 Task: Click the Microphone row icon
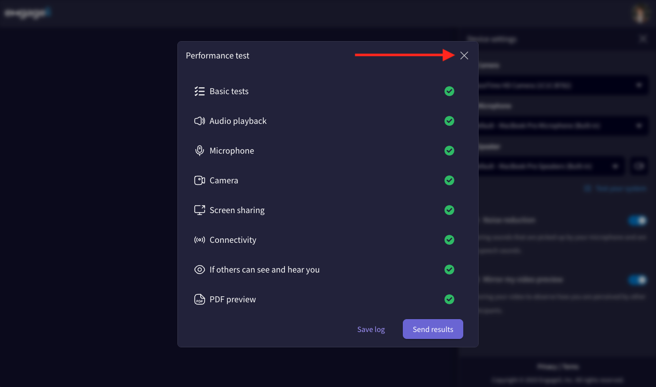click(x=200, y=151)
